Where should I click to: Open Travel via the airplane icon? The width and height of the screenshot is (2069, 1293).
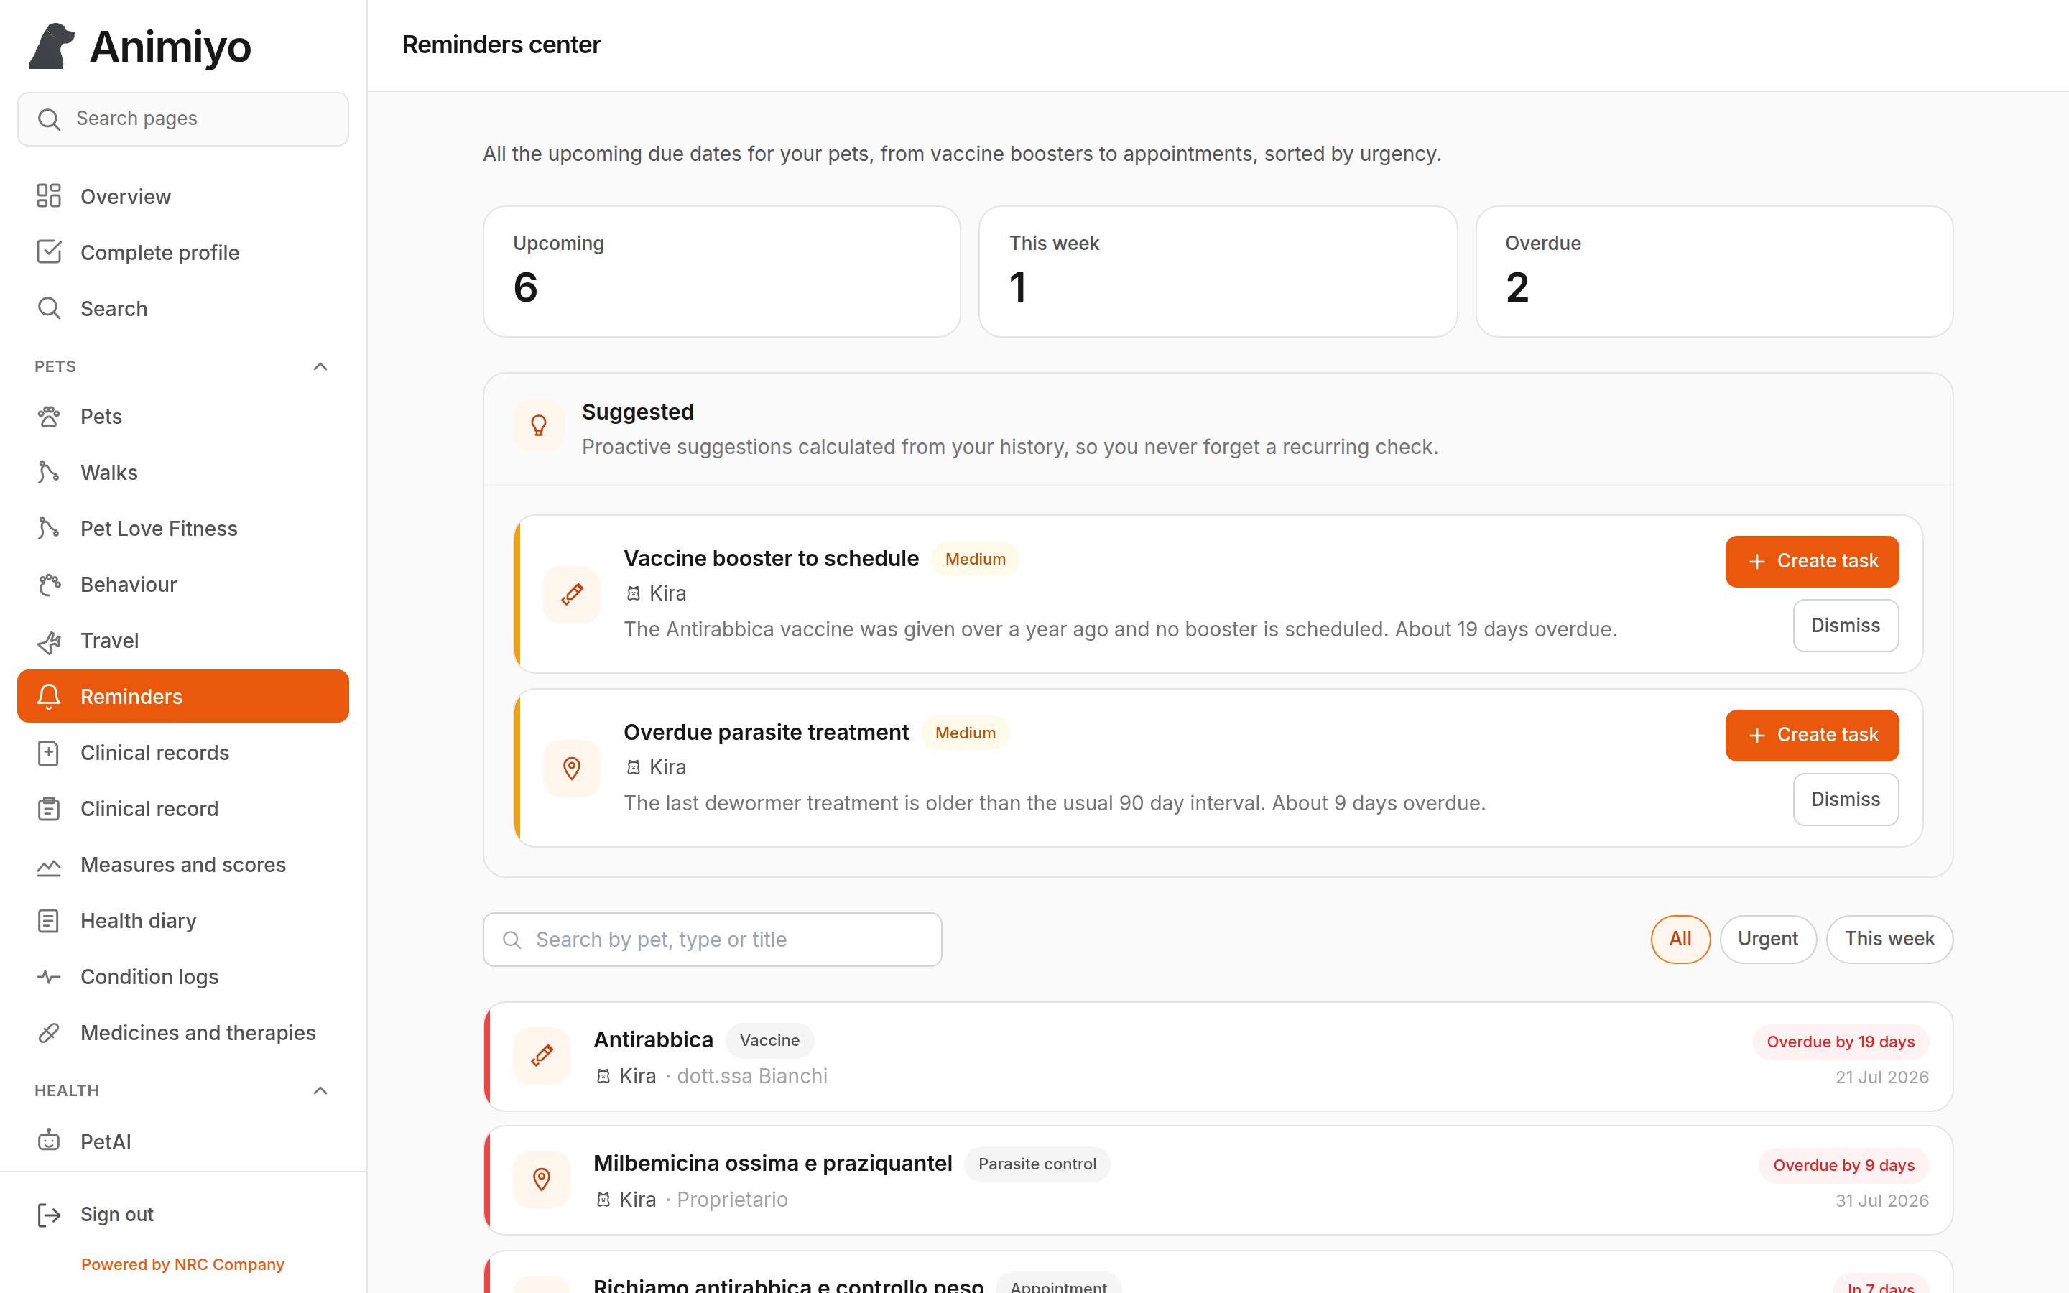[49, 641]
